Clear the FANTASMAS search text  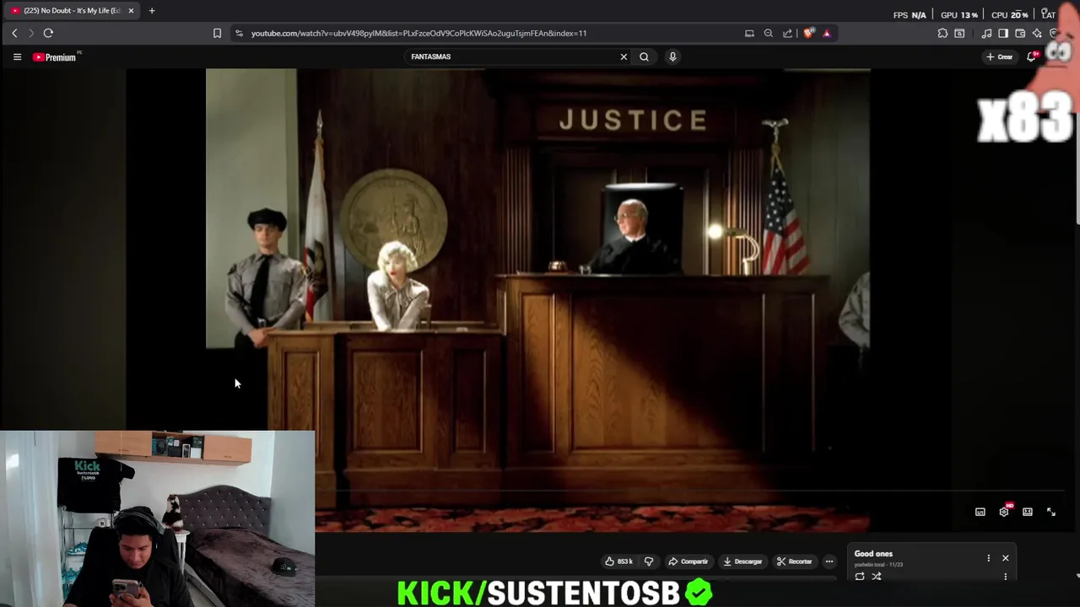coord(624,56)
